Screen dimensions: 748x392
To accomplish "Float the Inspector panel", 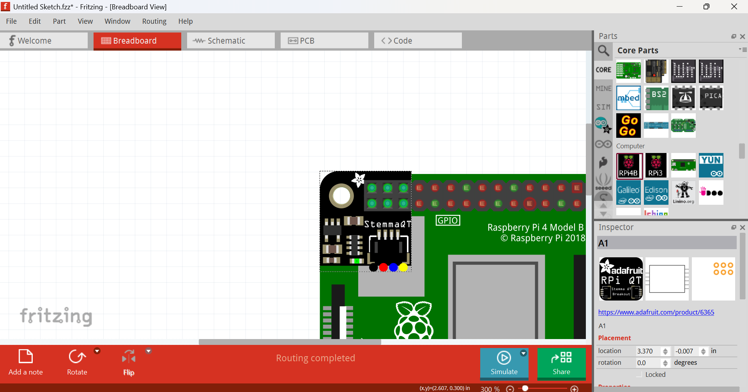I will (734, 227).
